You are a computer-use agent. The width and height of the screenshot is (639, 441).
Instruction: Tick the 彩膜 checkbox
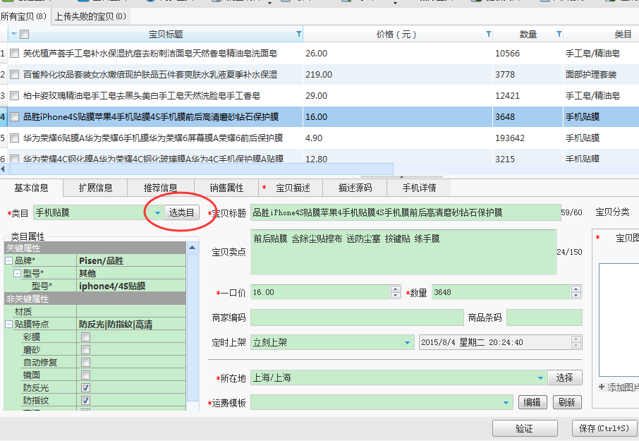[x=85, y=337]
